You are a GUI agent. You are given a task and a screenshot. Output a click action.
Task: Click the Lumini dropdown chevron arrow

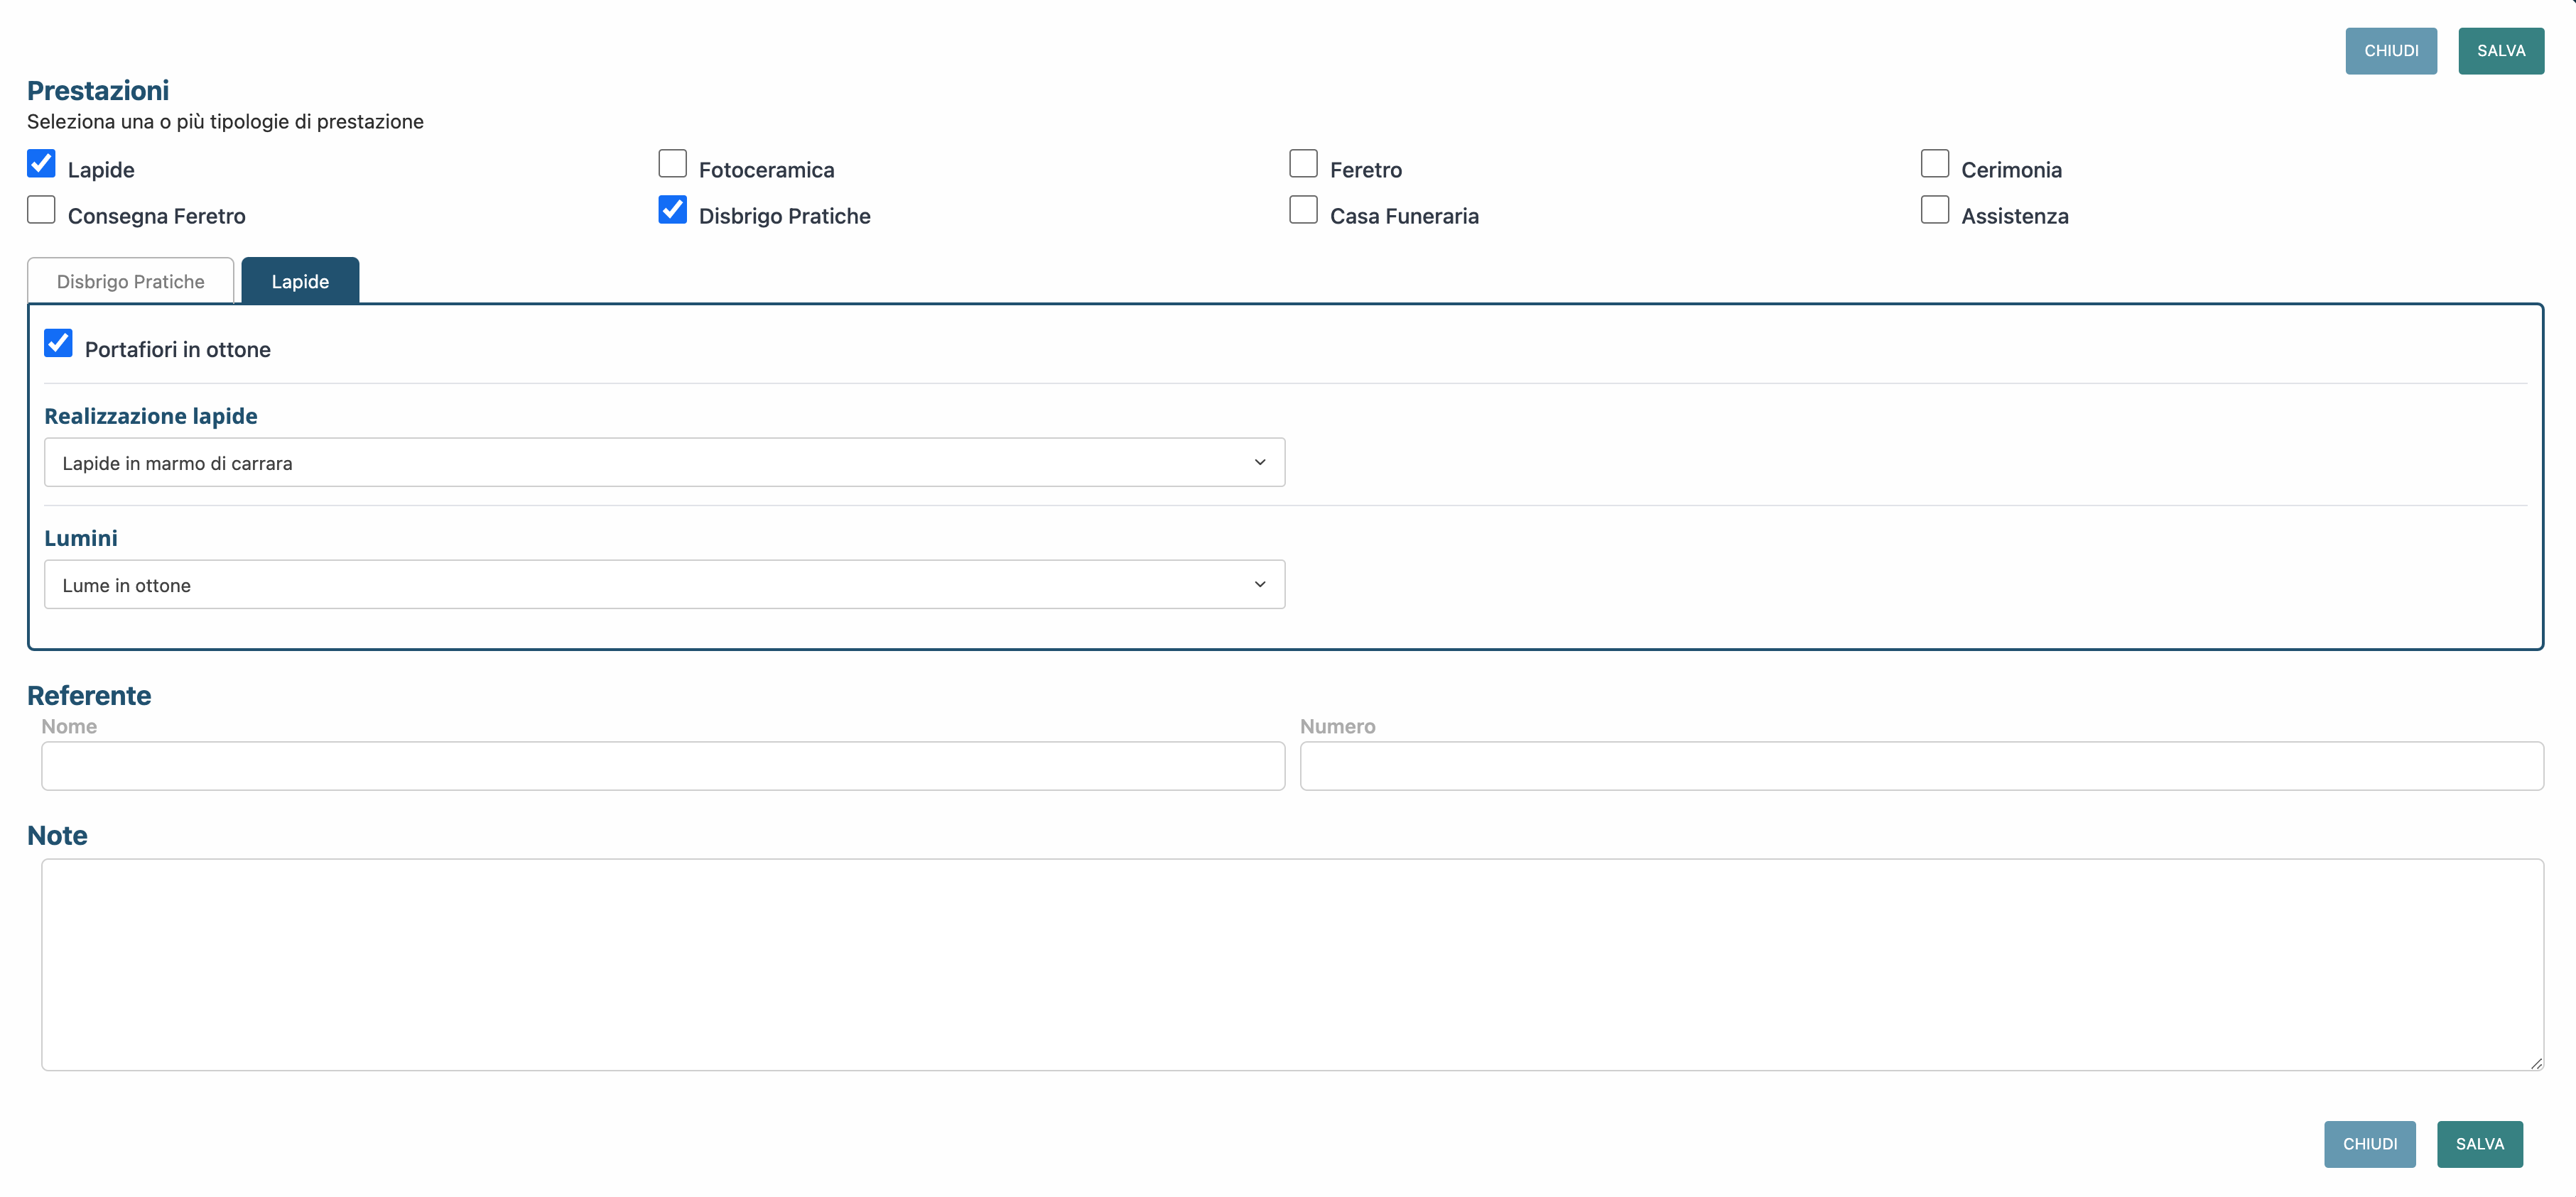(1259, 584)
